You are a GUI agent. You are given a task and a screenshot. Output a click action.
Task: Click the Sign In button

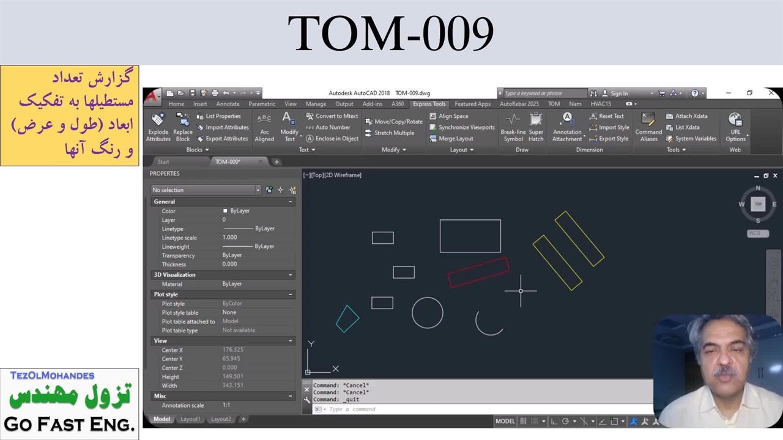coord(618,94)
